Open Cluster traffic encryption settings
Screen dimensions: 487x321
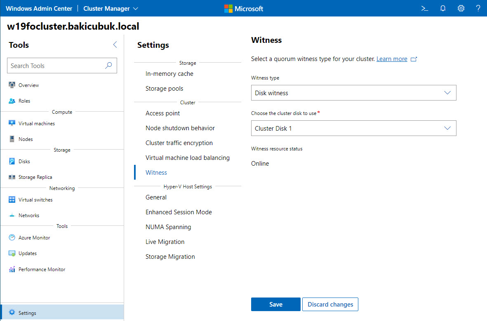click(x=179, y=143)
